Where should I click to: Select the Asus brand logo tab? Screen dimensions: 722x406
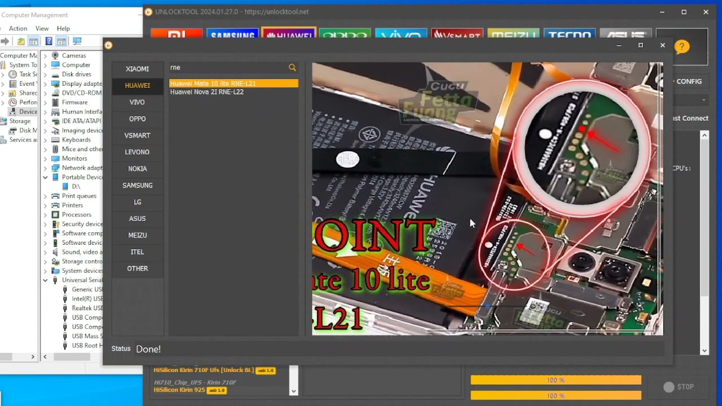tap(626, 34)
